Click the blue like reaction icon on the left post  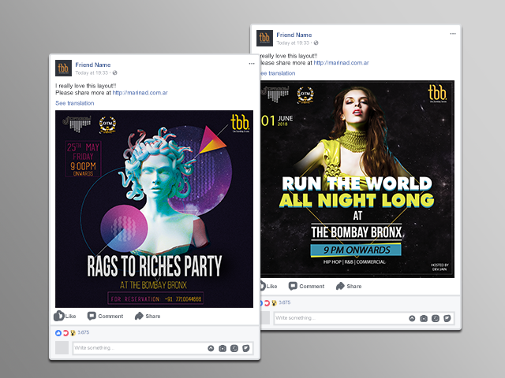pos(58,333)
